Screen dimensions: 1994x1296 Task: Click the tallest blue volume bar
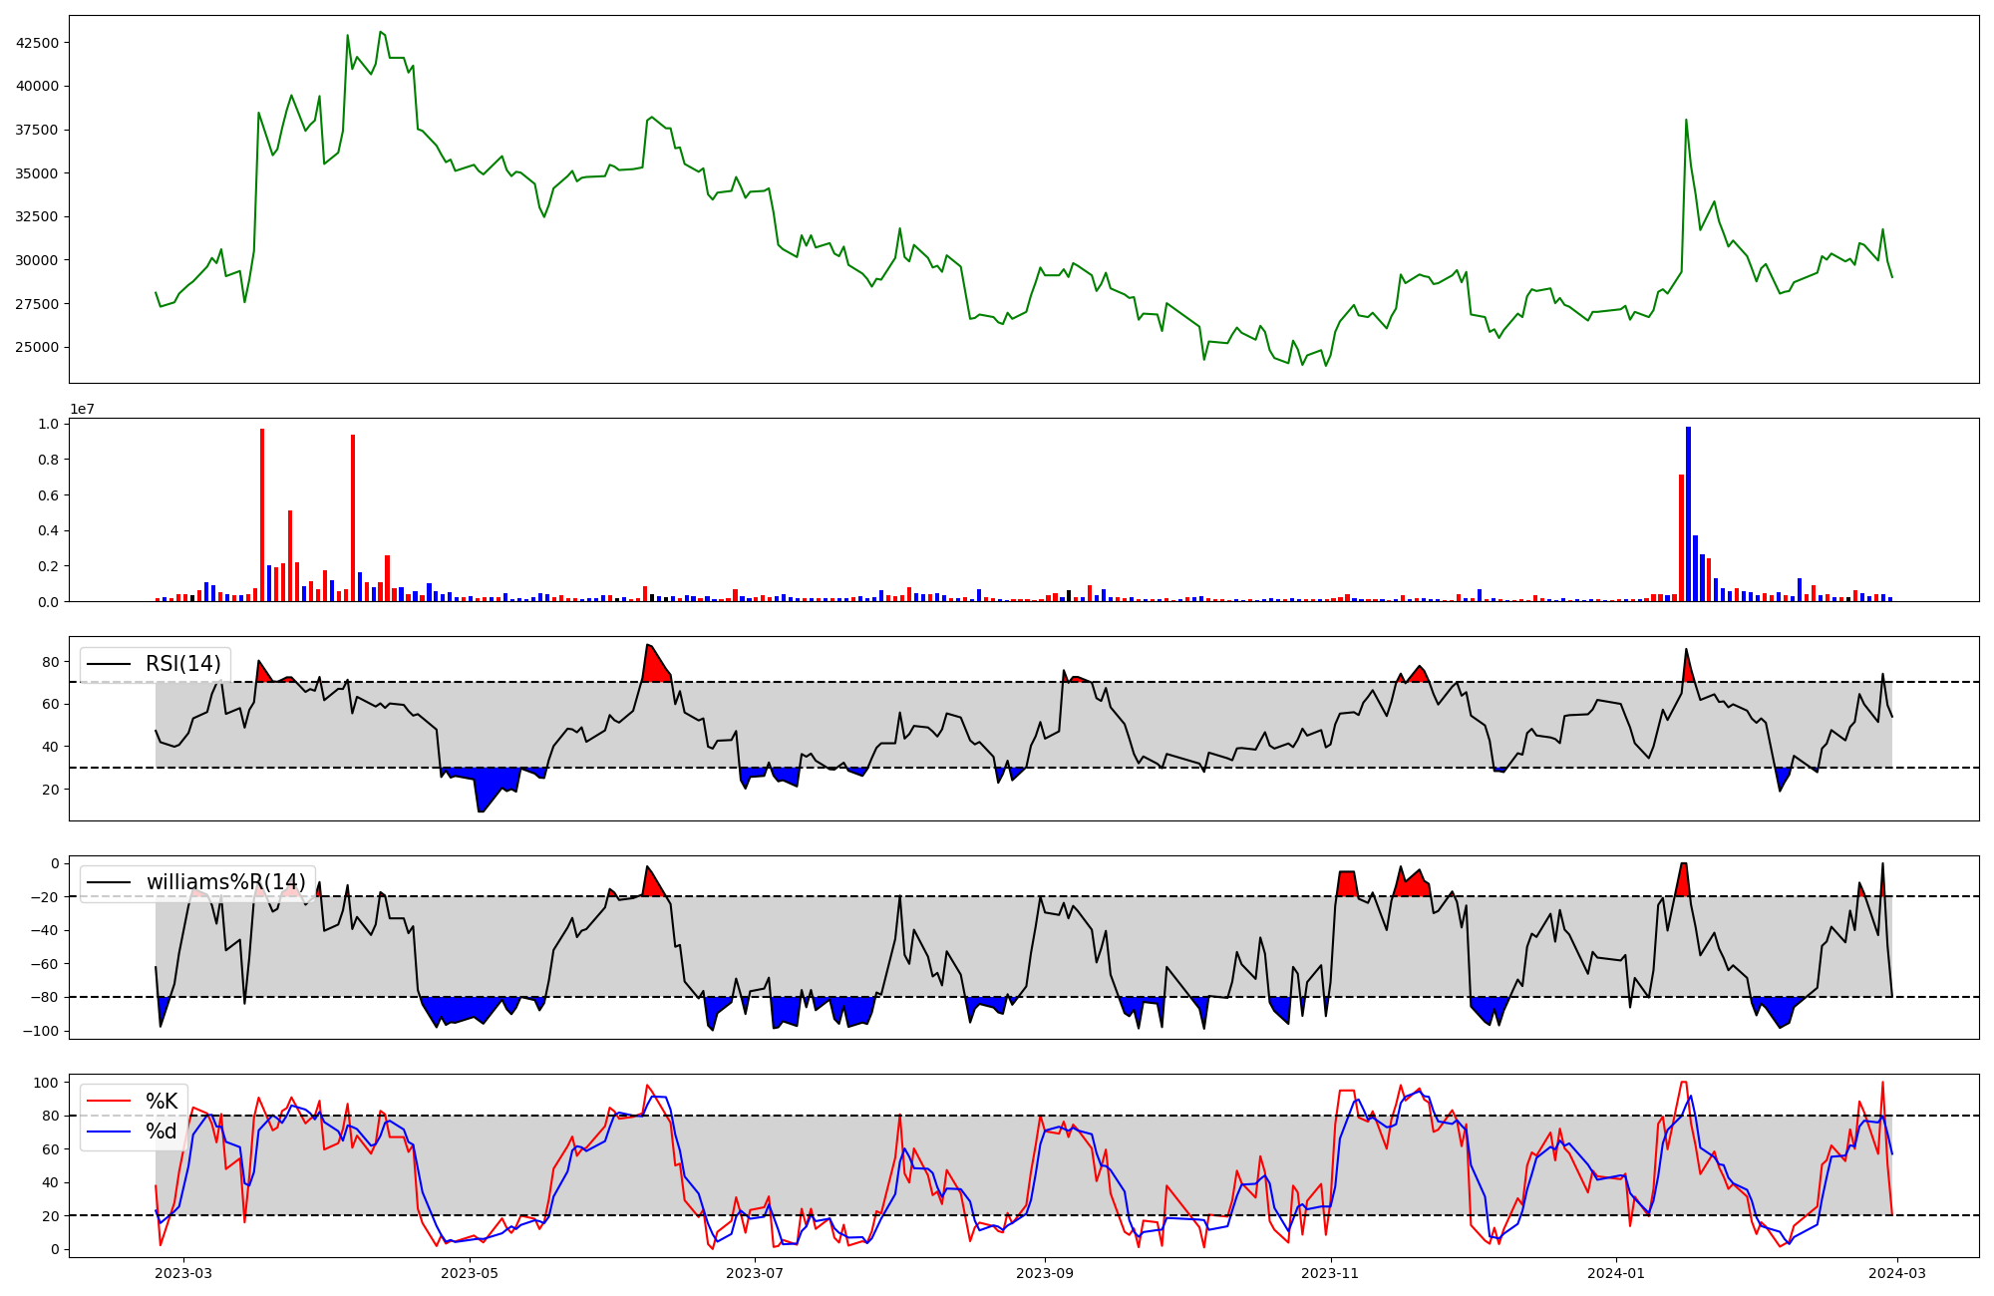1688,514
